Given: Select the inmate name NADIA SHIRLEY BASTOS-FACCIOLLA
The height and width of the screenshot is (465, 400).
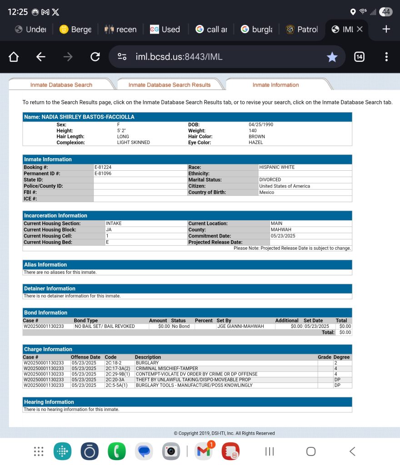Looking at the screenshot, I should (88, 117).
